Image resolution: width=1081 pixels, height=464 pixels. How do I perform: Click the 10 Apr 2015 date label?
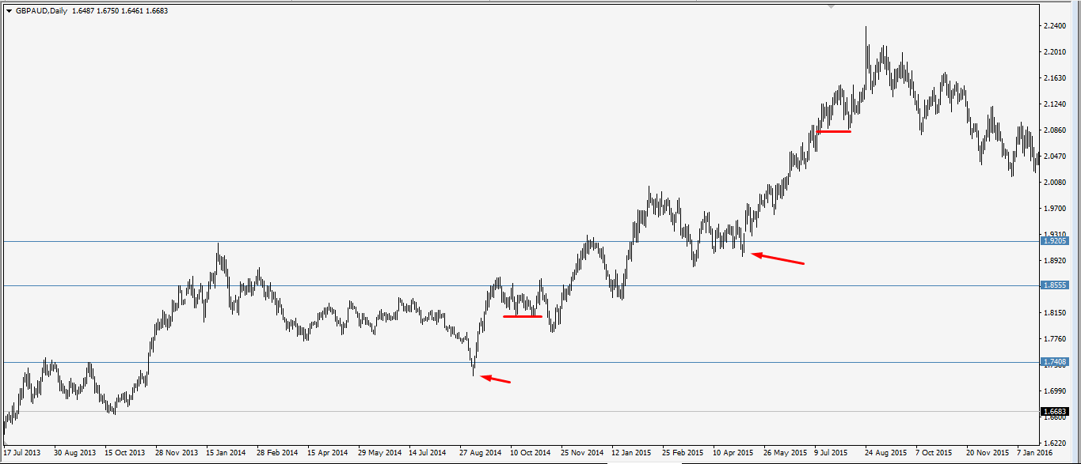pos(733,453)
